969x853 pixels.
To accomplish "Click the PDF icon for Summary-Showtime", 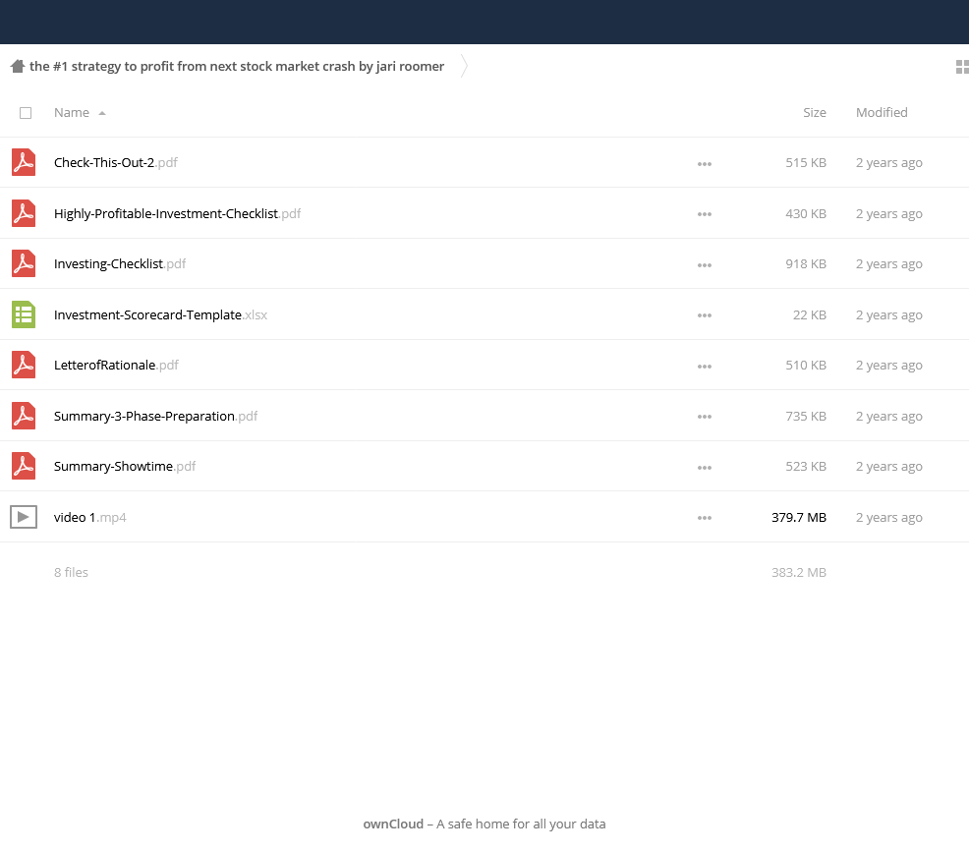I will 24,466.
